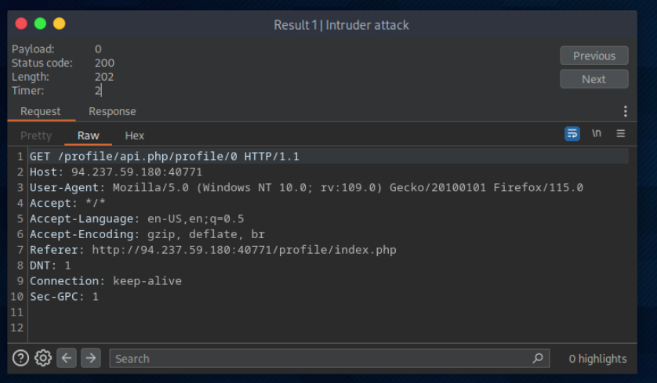Click the Next result button
This screenshot has width=657, height=383.
[593, 79]
